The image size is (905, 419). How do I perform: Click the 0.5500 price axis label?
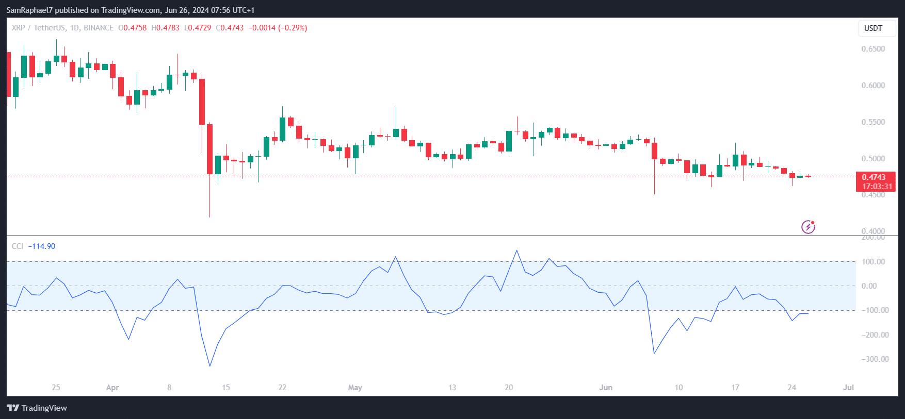point(873,122)
